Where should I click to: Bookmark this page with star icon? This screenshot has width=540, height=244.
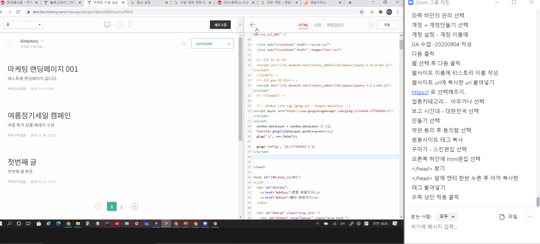(361, 12)
